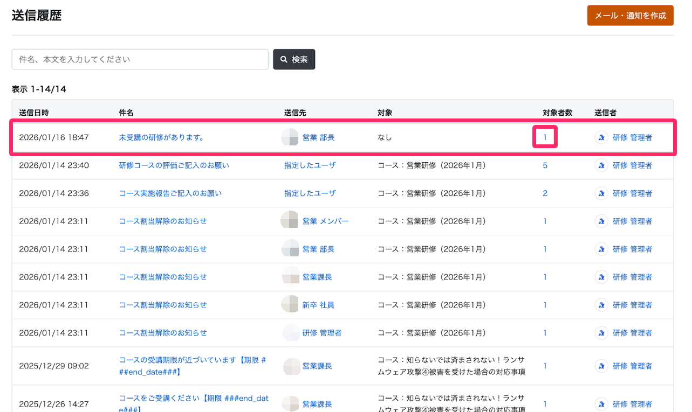
Task: Open sender 研修 管理者 in 23:40 row
Action: [x=632, y=165]
